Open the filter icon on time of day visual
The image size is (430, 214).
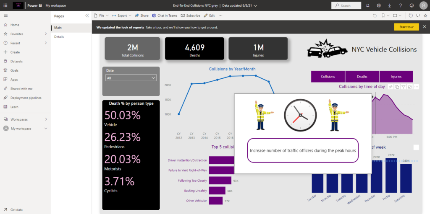click(404, 87)
